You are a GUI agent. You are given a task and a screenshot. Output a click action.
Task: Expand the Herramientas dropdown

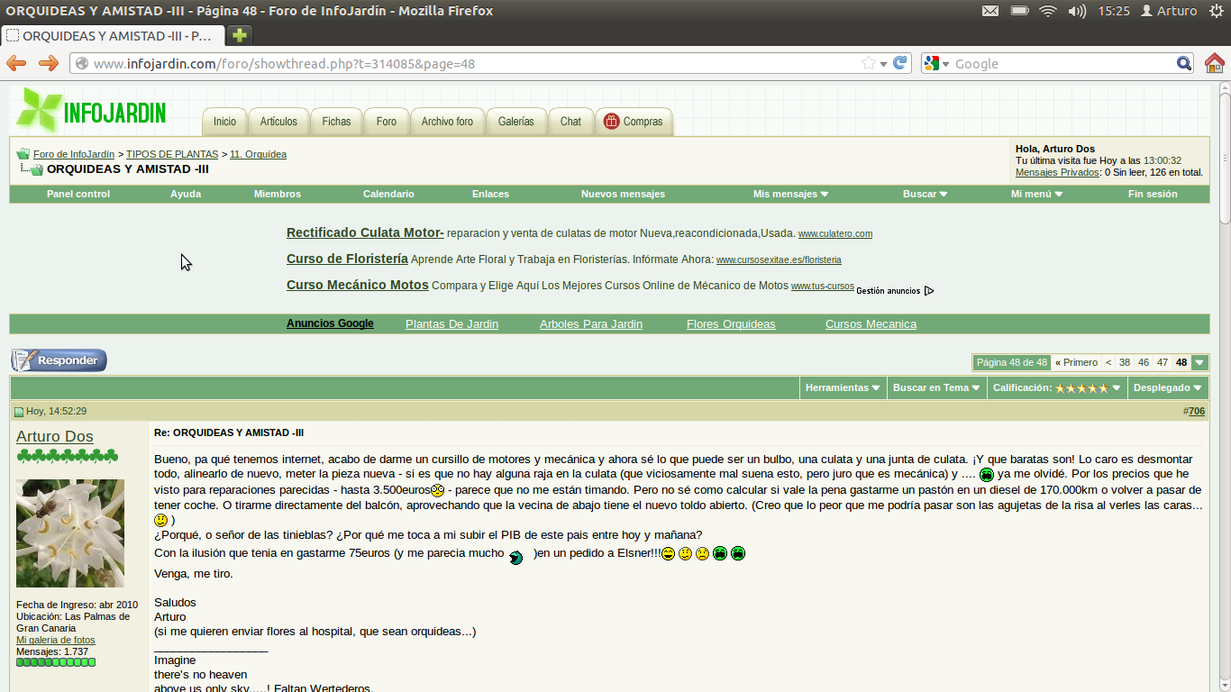pyautogui.click(x=843, y=387)
